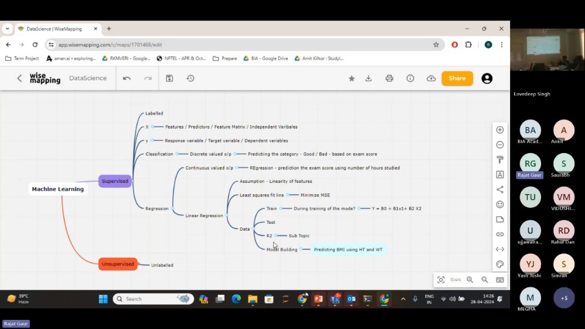The height and width of the screenshot is (329, 585).
Task: Open the account profile avatar in WiseMapping
Action: 487,78
